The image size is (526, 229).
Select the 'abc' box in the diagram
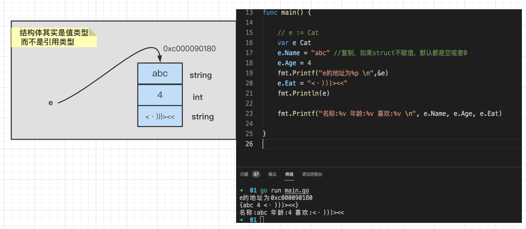(x=160, y=74)
